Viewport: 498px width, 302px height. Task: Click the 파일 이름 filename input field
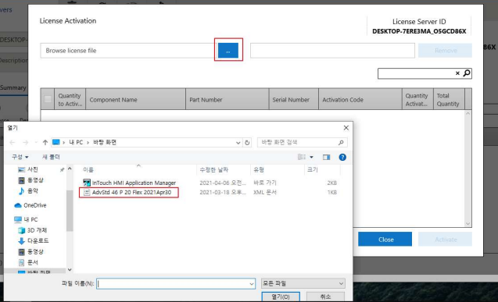(x=173, y=283)
